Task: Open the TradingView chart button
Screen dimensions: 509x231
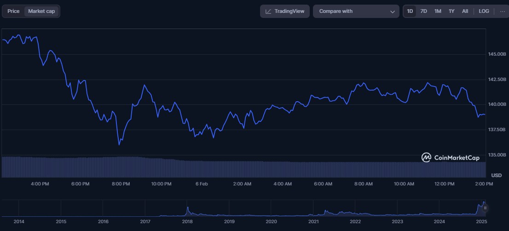Action: 284,11
